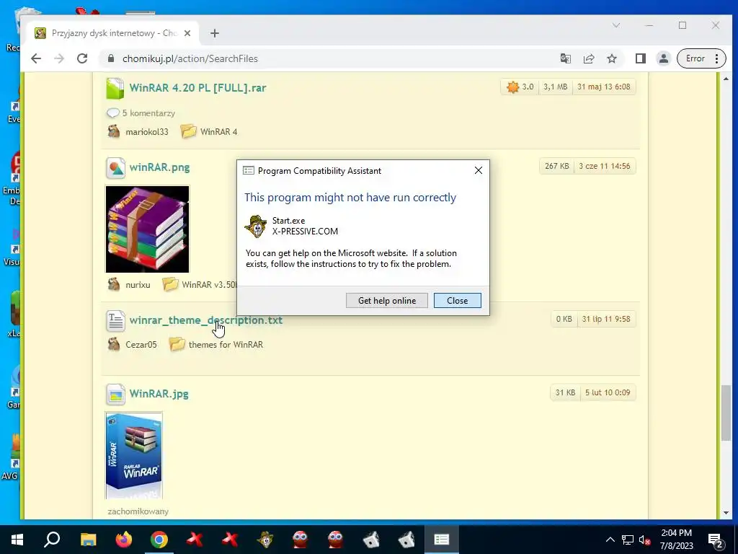The image size is (738, 554).
Task: Open taskbar search magnifier
Action: [x=52, y=540]
